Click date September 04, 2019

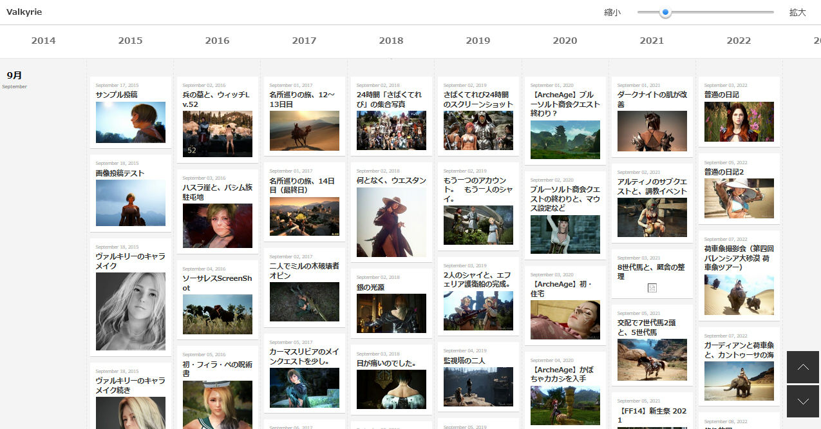tap(465, 350)
